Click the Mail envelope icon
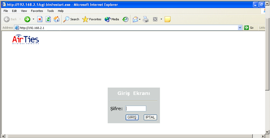 point(135,19)
